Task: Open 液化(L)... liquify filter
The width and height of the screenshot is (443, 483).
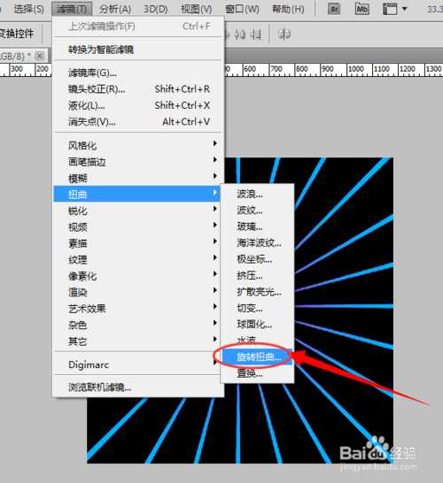Action: pos(138,105)
